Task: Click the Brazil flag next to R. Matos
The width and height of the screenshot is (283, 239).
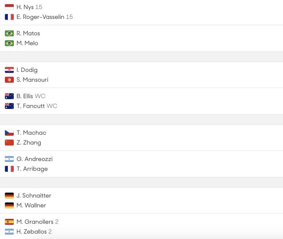Action: coord(9,33)
